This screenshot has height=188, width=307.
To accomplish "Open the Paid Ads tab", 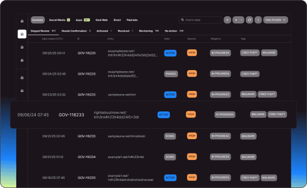I will pos(132,20).
